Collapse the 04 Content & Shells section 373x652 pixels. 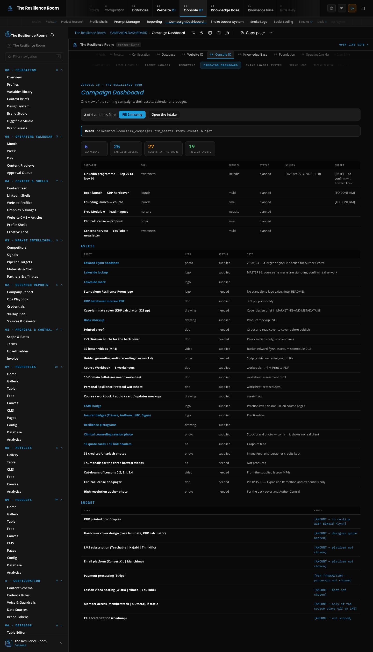coord(61,181)
